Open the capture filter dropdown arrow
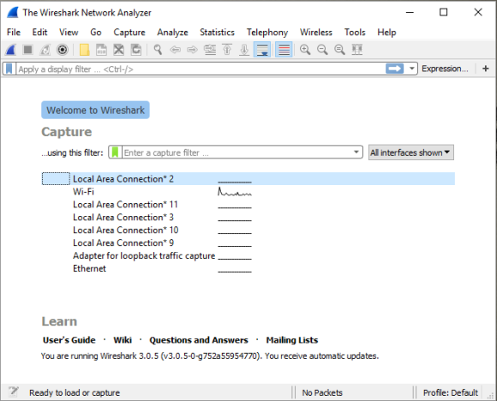Image resolution: width=497 pixels, height=401 pixels. (356, 153)
